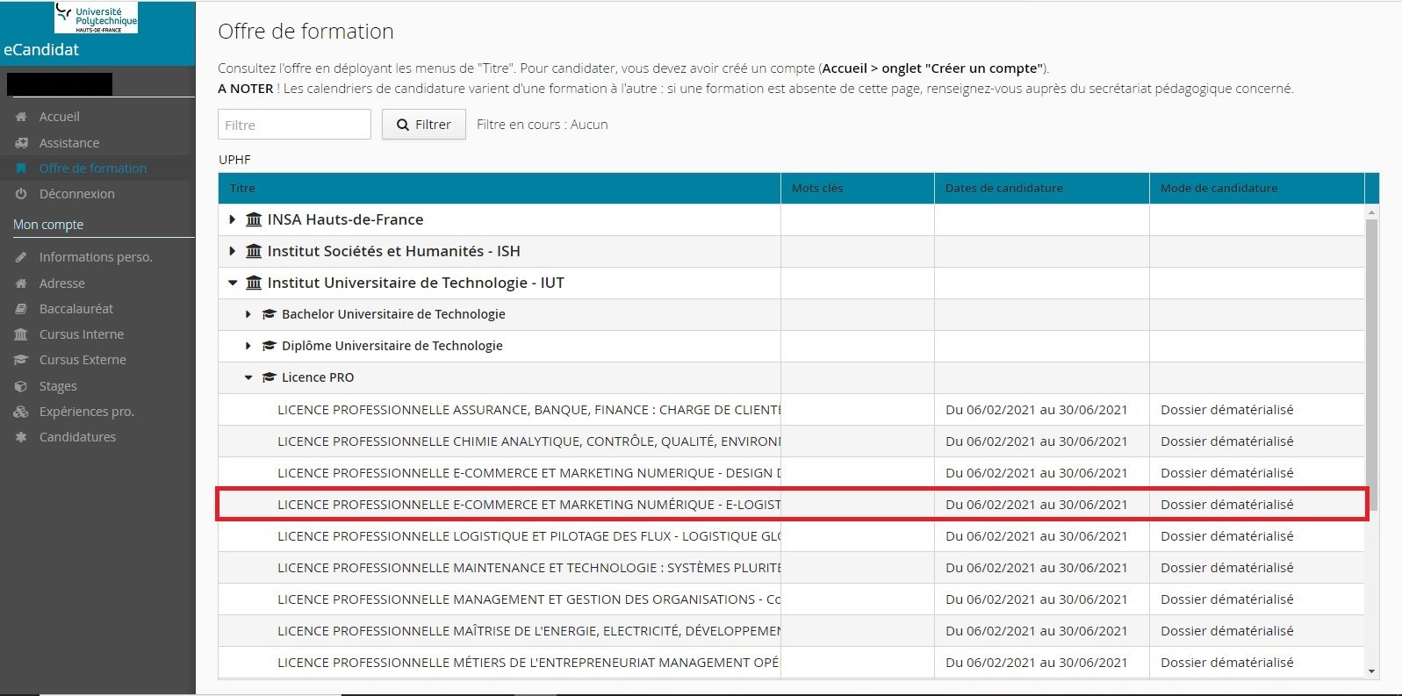
Task: Select the E-Commerce et Marketing Numerique - Design row
Action: (792, 473)
